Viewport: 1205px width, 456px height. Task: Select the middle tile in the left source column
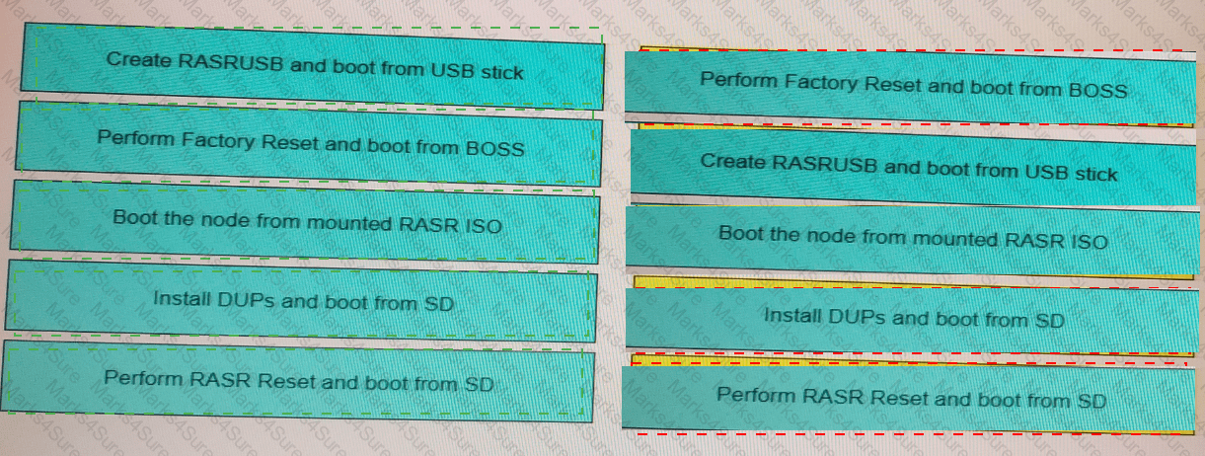click(x=306, y=223)
